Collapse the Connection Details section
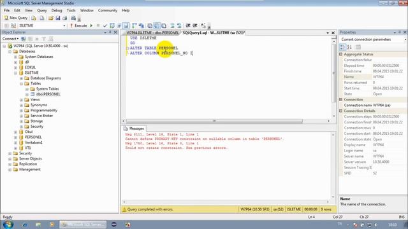Image resolution: width=408 pixels, height=229 pixels. tap(341, 111)
